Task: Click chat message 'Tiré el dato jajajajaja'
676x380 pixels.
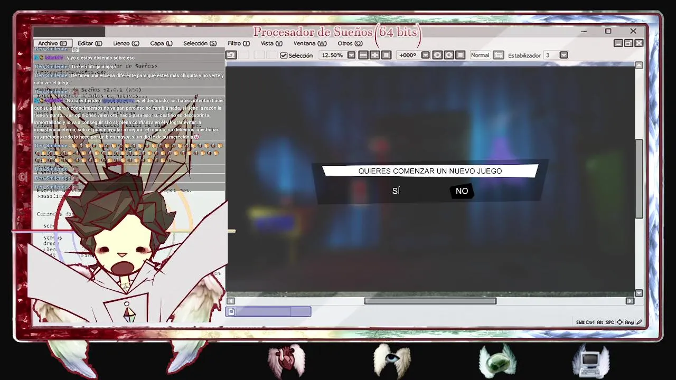Action: click(93, 66)
